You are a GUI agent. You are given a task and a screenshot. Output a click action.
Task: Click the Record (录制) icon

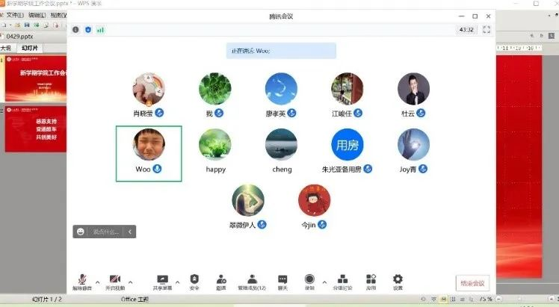pyautogui.click(x=309, y=281)
